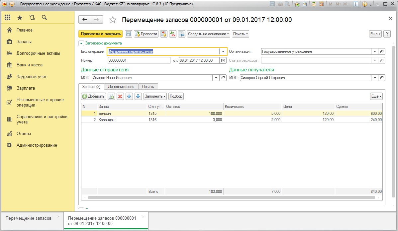
Task: Open calculator from title bar
Action: click(x=314, y=4)
